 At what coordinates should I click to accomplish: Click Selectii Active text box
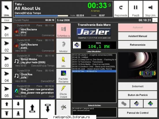(x=95, y=112)
